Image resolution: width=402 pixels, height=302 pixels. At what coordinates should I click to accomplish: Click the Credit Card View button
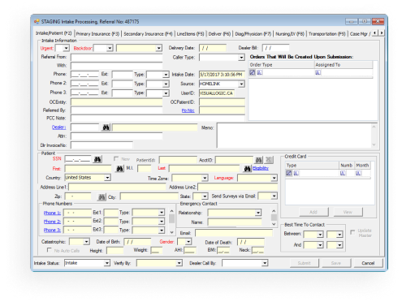348,212
